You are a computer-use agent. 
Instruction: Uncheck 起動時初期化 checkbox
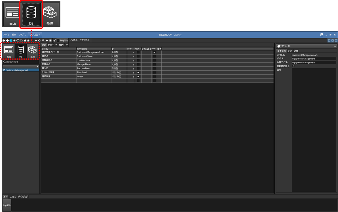tap(293, 66)
